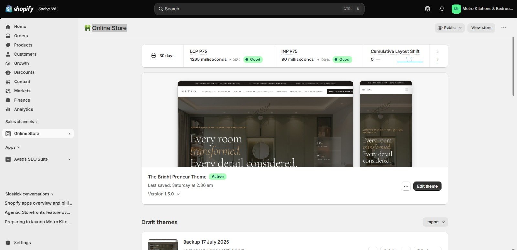Open 'Agentic Storefronts feature' conversation
This screenshot has width=517, height=250.
37,212
